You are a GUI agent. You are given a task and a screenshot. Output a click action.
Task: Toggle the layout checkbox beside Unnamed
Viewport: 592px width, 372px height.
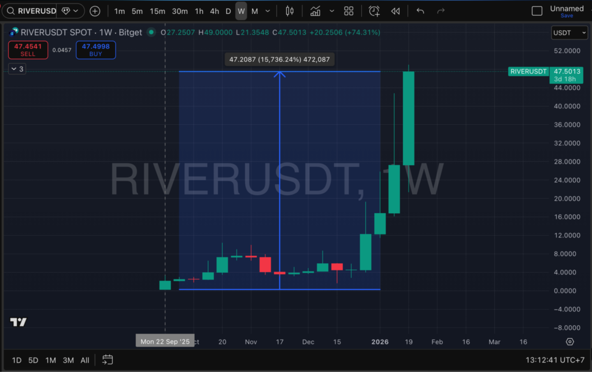536,11
